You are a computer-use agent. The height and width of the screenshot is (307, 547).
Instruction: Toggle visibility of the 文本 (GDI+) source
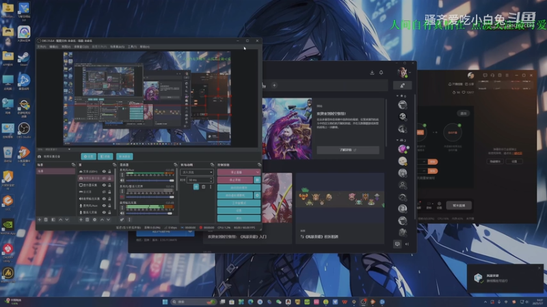click(104, 172)
